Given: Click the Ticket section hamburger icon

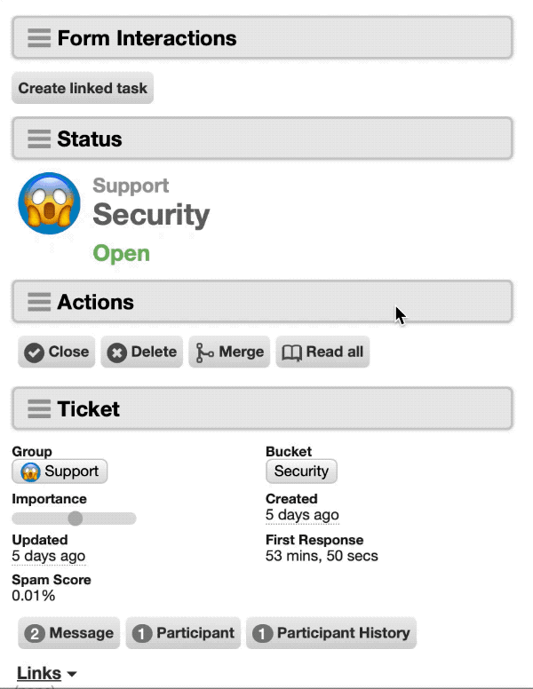Looking at the screenshot, I should click(x=39, y=408).
